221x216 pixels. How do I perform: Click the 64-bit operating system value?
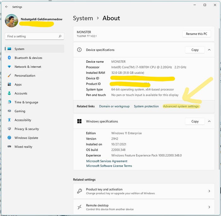click(x=142, y=90)
